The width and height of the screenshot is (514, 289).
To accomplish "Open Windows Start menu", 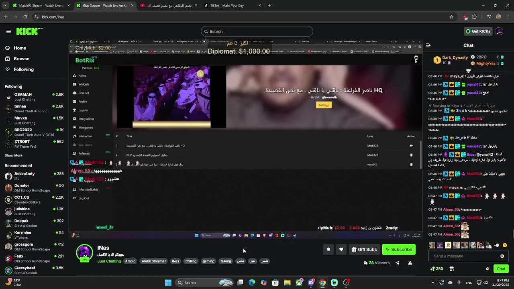I will click(168, 283).
